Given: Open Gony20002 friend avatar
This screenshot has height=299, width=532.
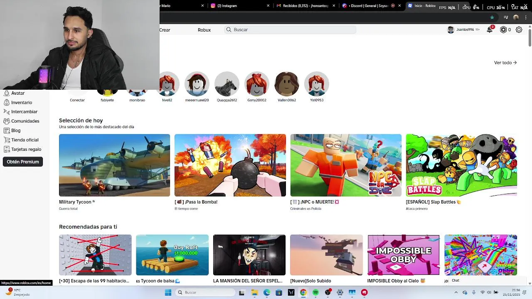Looking at the screenshot, I should coord(257,84).
